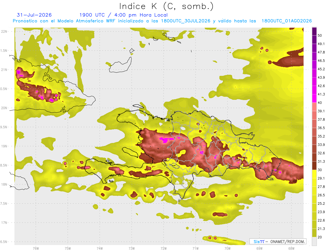Click the colorbar value "26.5"
This screenshot has width=327, height=252.
point(321,195)
